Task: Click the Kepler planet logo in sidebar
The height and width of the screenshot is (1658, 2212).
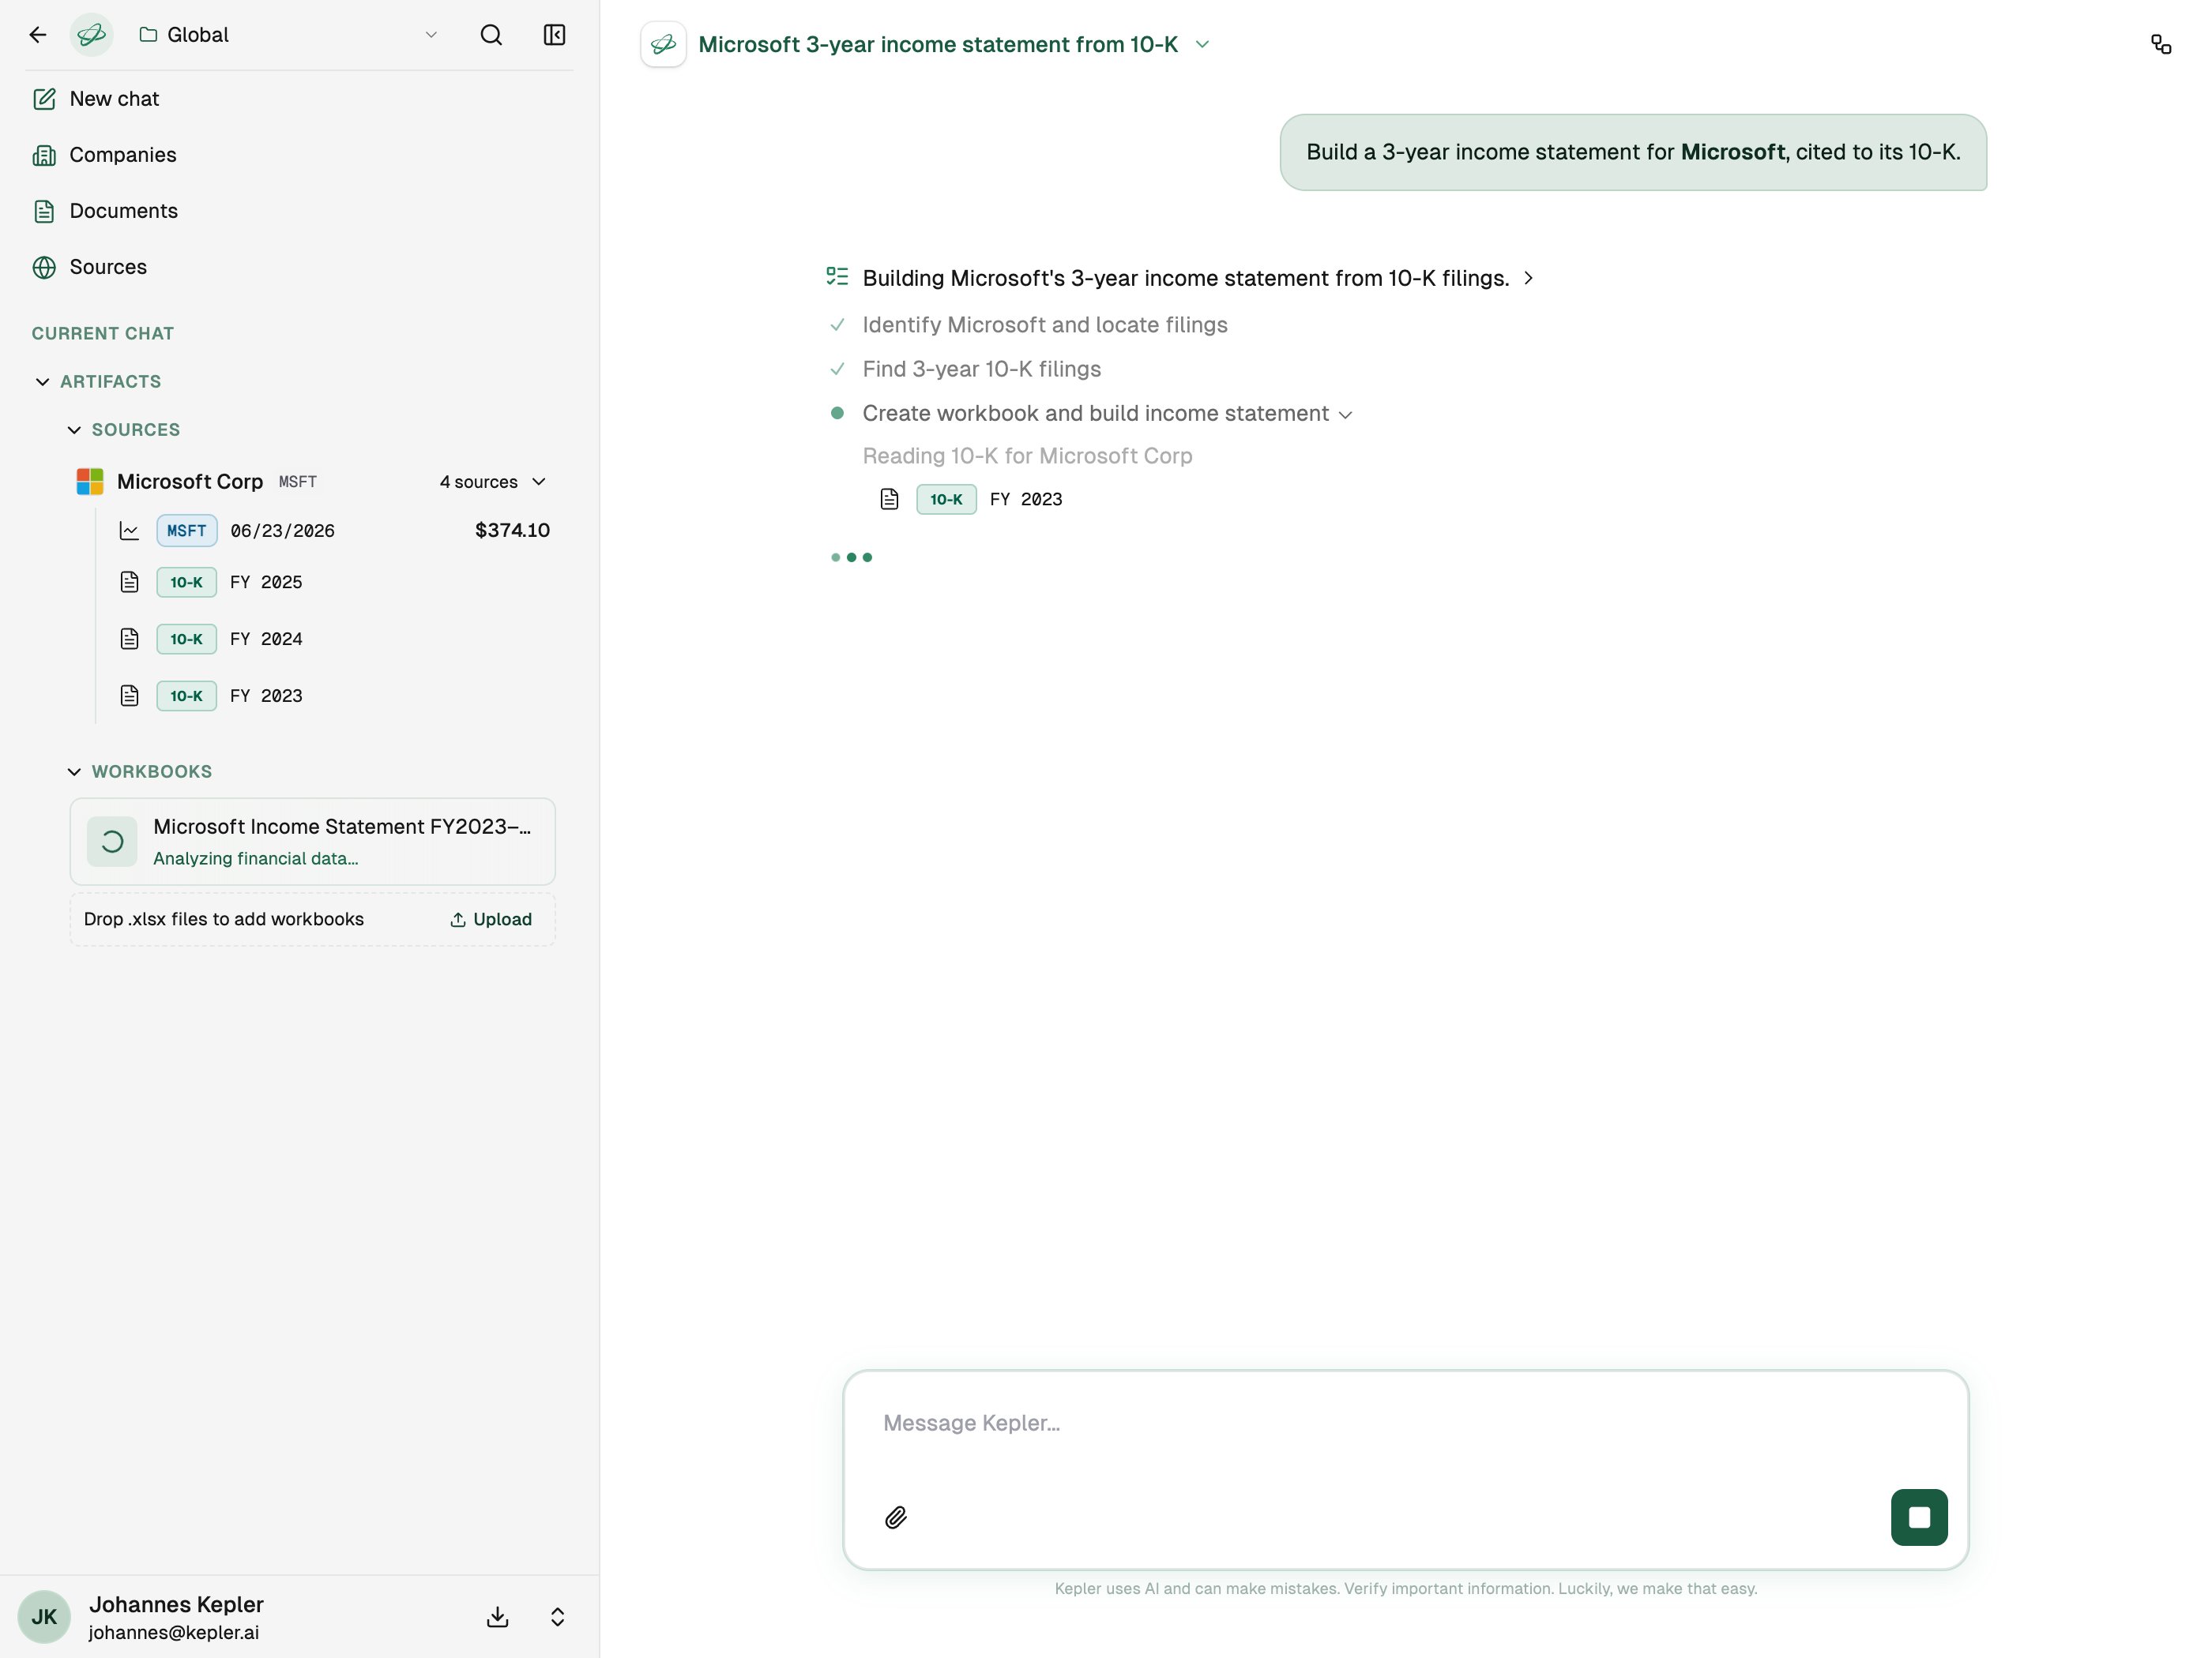Action: [91, 35]
